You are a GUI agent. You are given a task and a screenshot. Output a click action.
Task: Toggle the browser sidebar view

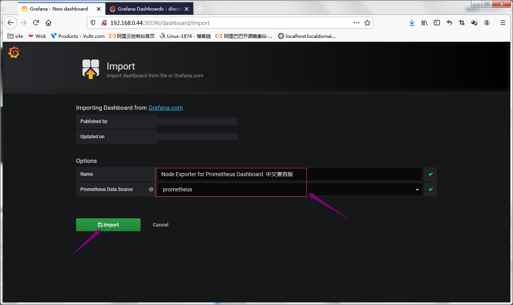pyautogui.click(x=437, y=23)
